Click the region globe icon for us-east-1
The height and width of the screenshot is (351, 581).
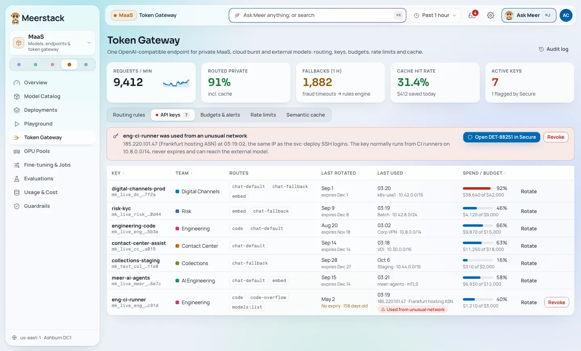pos(15,338)
